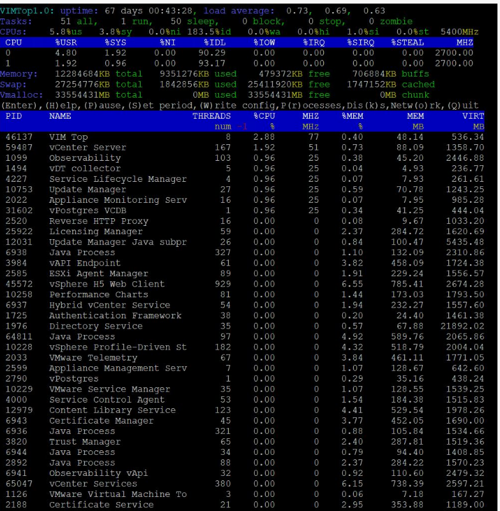Click the Vmalloc label
Image resolution: width=500 pixels, height=511 pixels.
(22, 95)
